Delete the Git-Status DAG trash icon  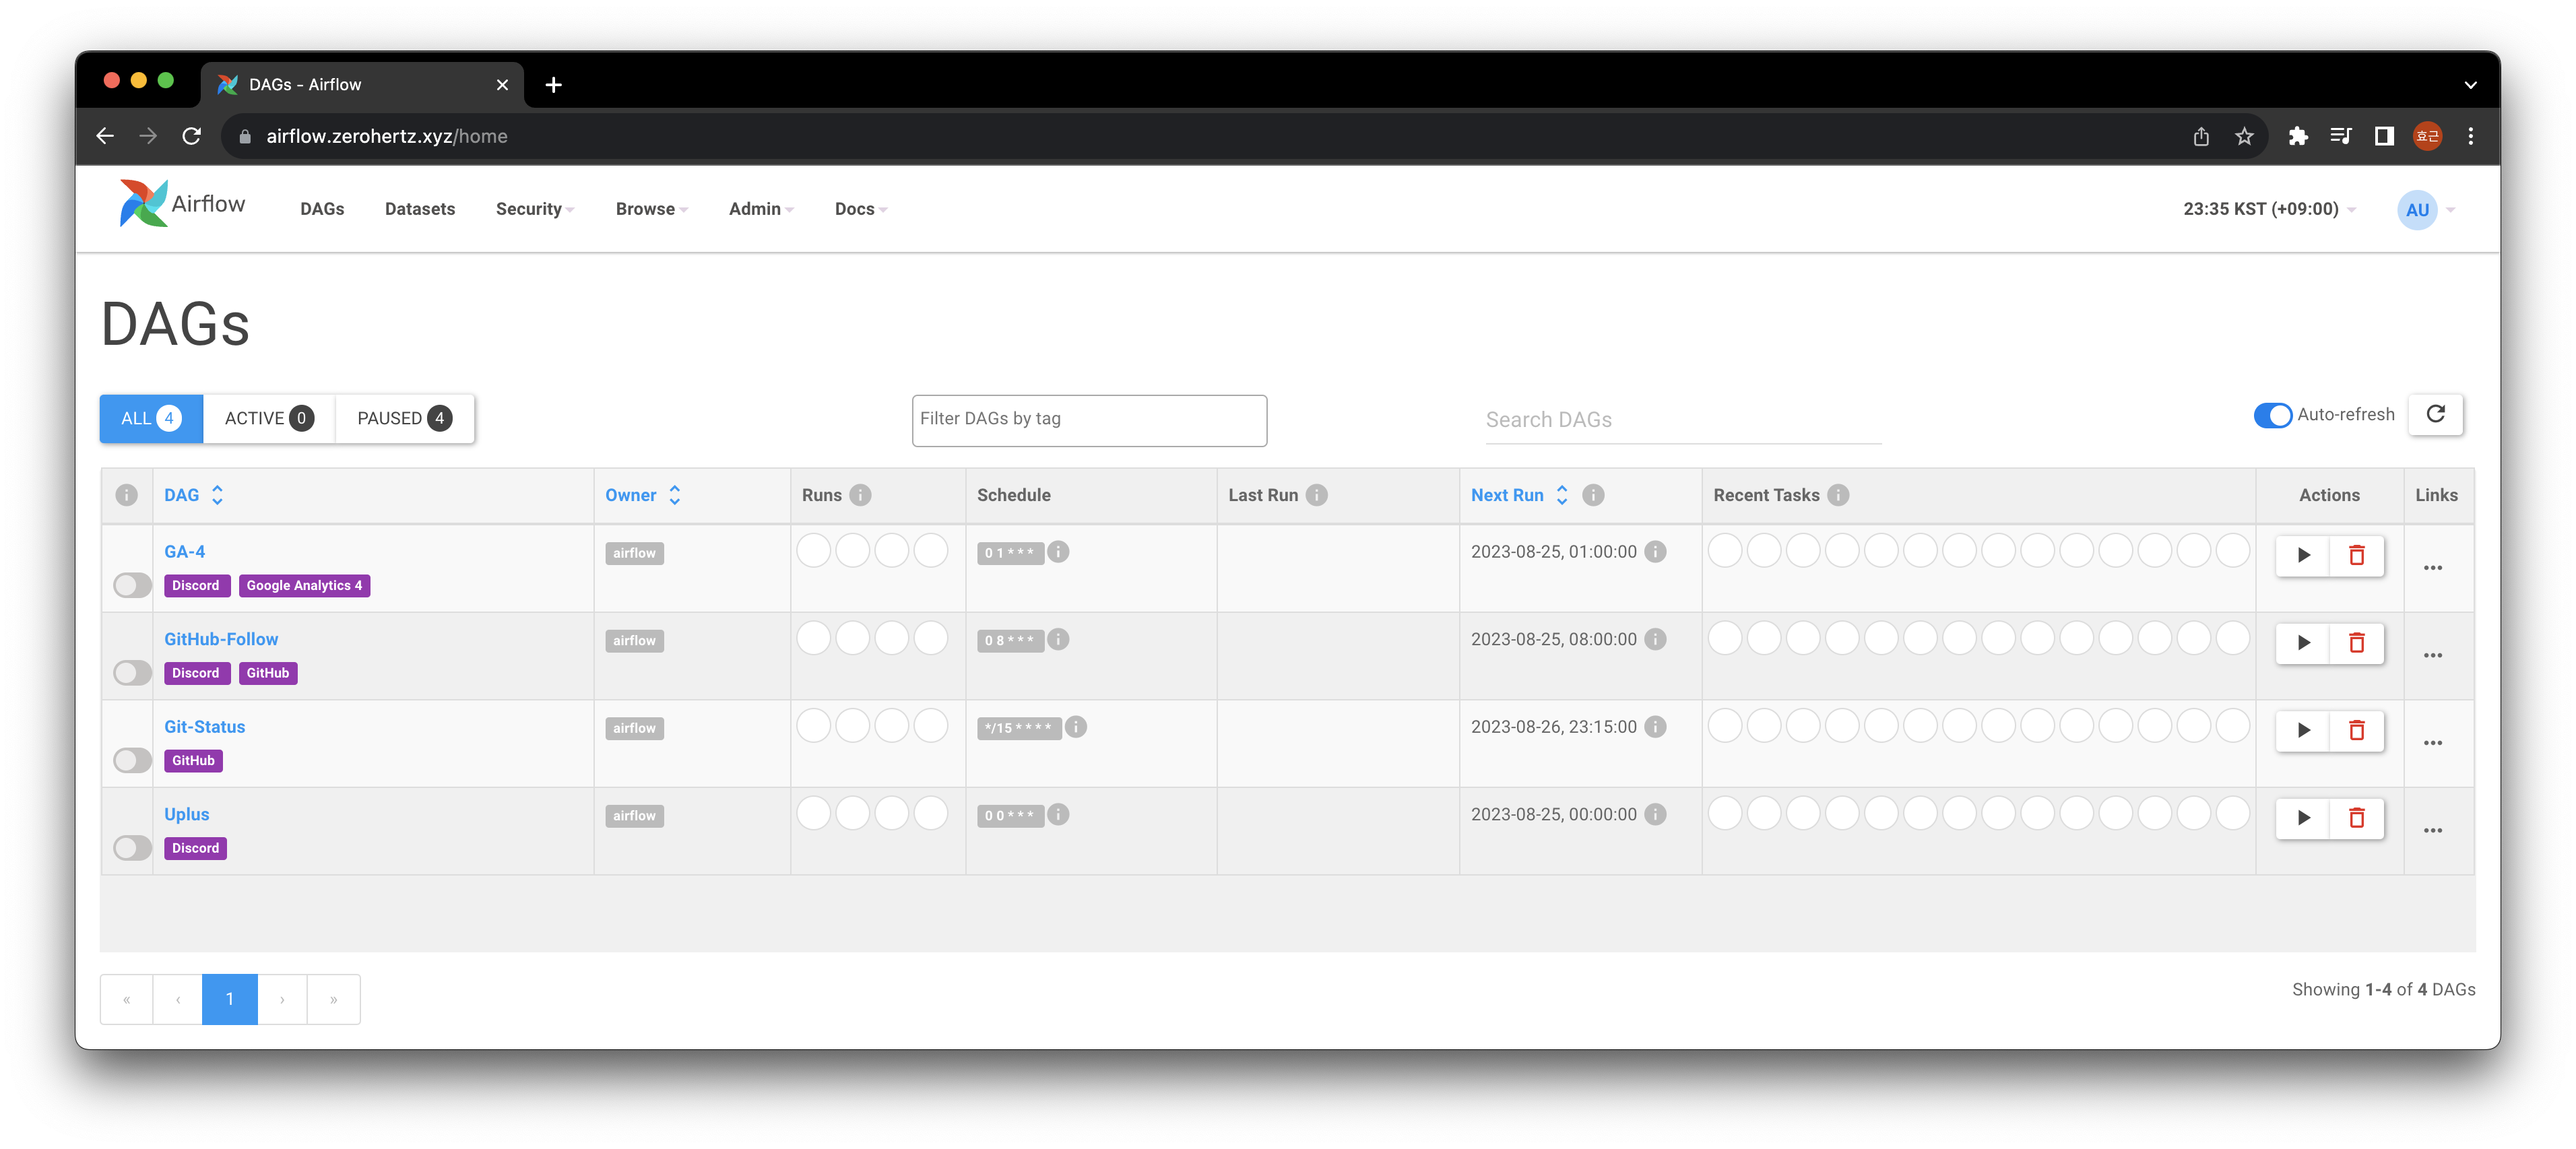tap(2356, 730)
